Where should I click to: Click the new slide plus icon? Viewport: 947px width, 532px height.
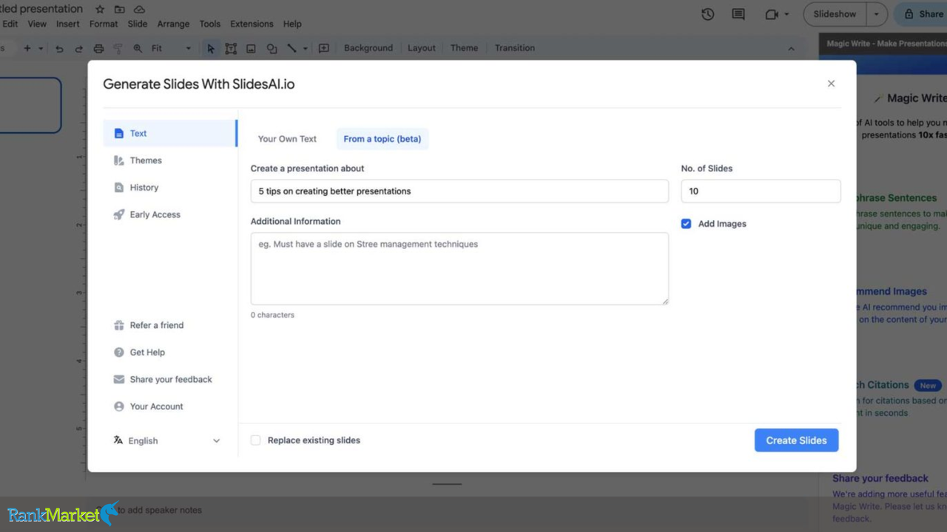pyautogui.click(x=27, y=48)
